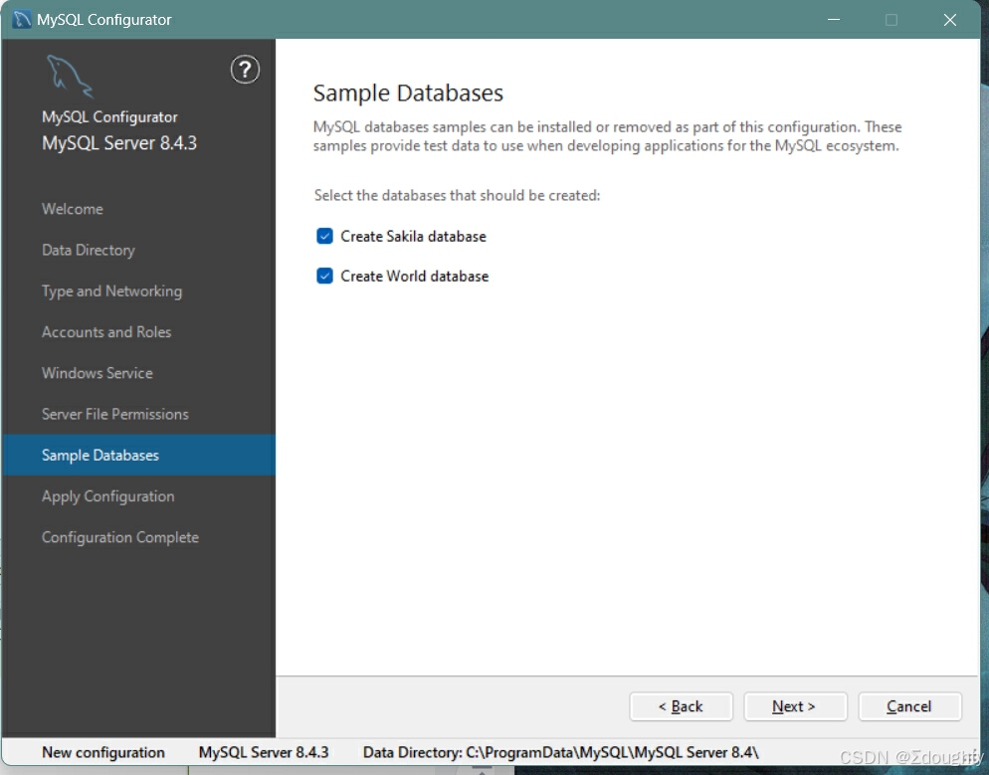The image size is (989, 775).
Task: Select Configuration Complete step
Action: [x=119, y=537]
